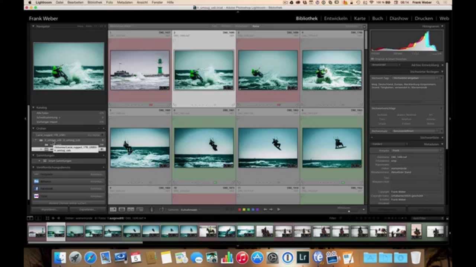Image resolution: width=476 pixels, height=267 pixels.
Task: Apply blue color label in toolbar
Action: coord(252,210)
